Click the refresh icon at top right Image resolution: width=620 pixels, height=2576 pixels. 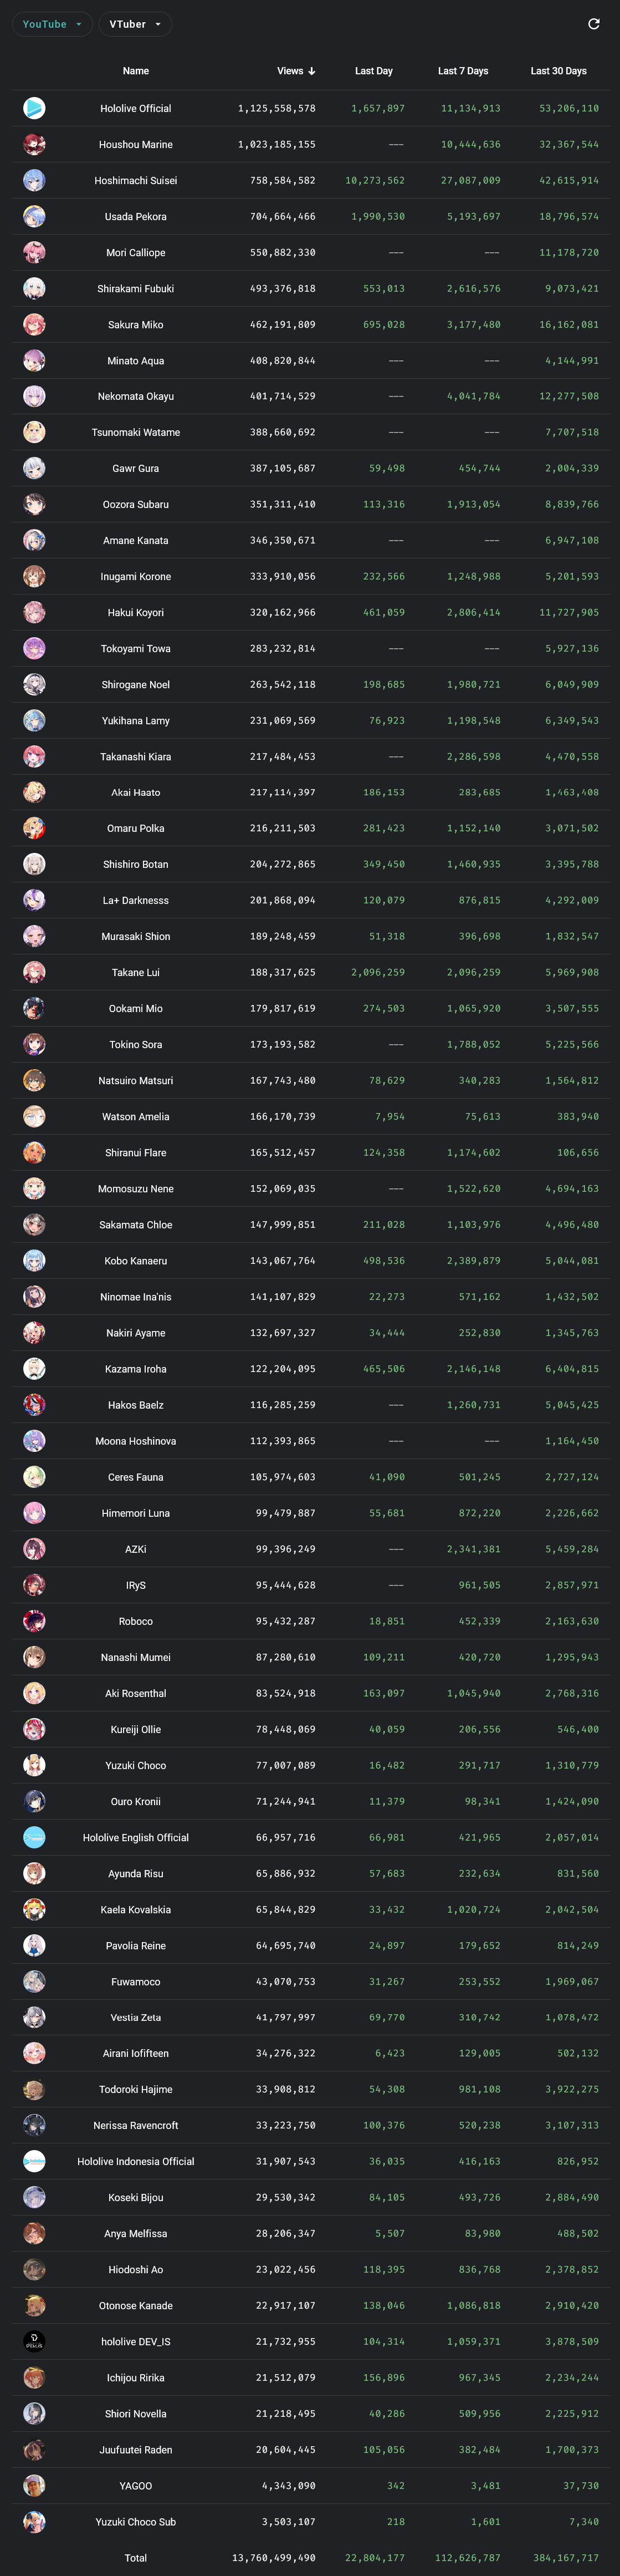tap(594, 24)
